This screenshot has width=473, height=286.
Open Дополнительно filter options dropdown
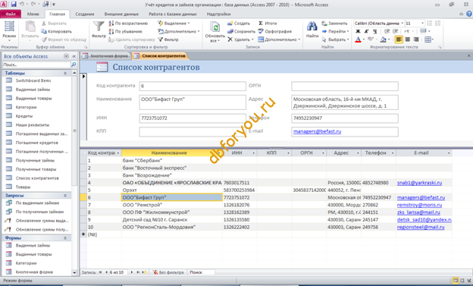coord(179,31)
